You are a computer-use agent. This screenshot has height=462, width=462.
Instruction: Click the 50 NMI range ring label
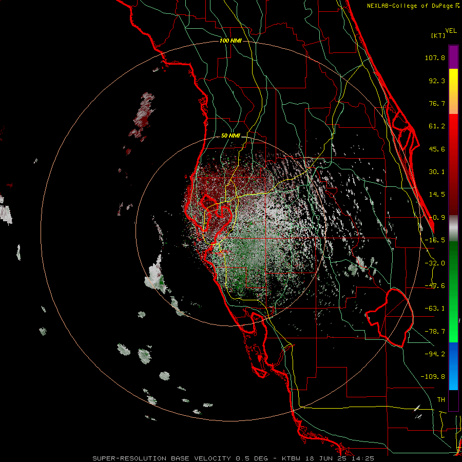coord(230,136)
